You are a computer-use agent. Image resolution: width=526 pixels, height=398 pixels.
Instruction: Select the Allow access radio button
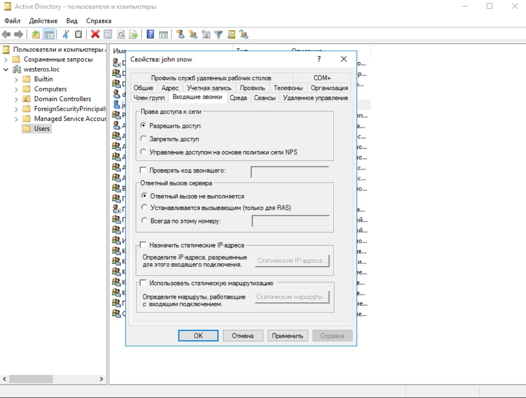point(143,126)
